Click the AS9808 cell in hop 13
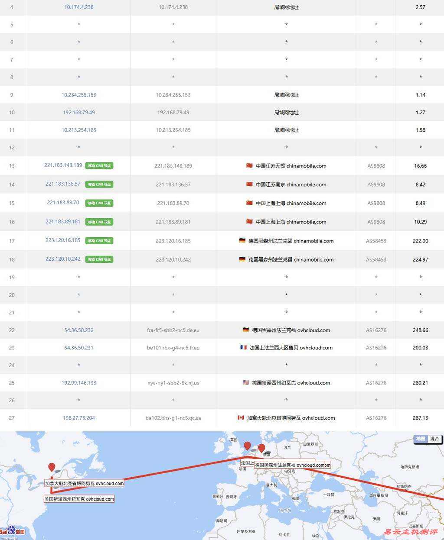This screenshot has height=540, width=444. [376, 166]
